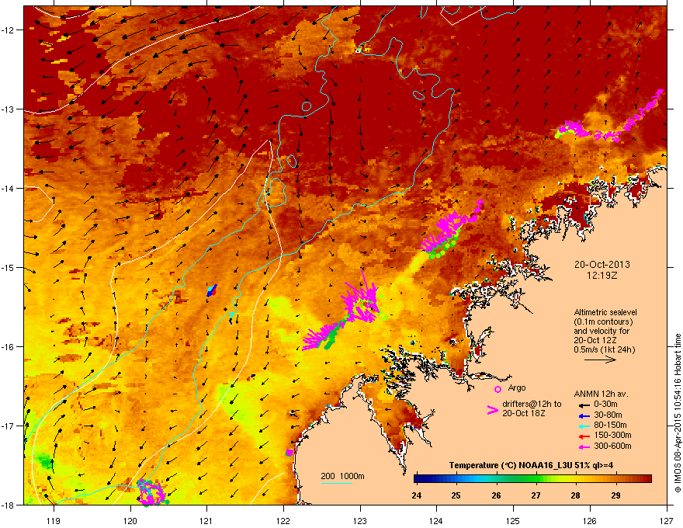Click the time label 12:19Z
The height and width of the screenshot is (528, 683).
(602, 276)
